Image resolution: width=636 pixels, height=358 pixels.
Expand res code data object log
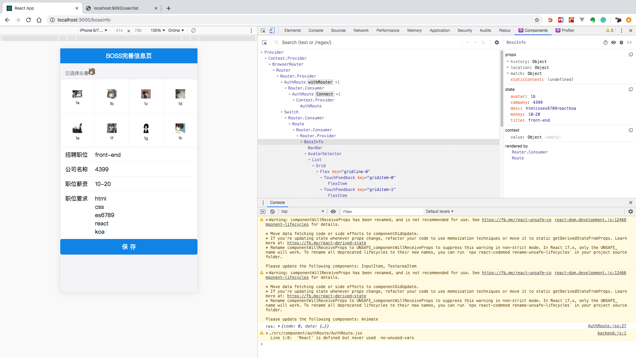point(279,326)
